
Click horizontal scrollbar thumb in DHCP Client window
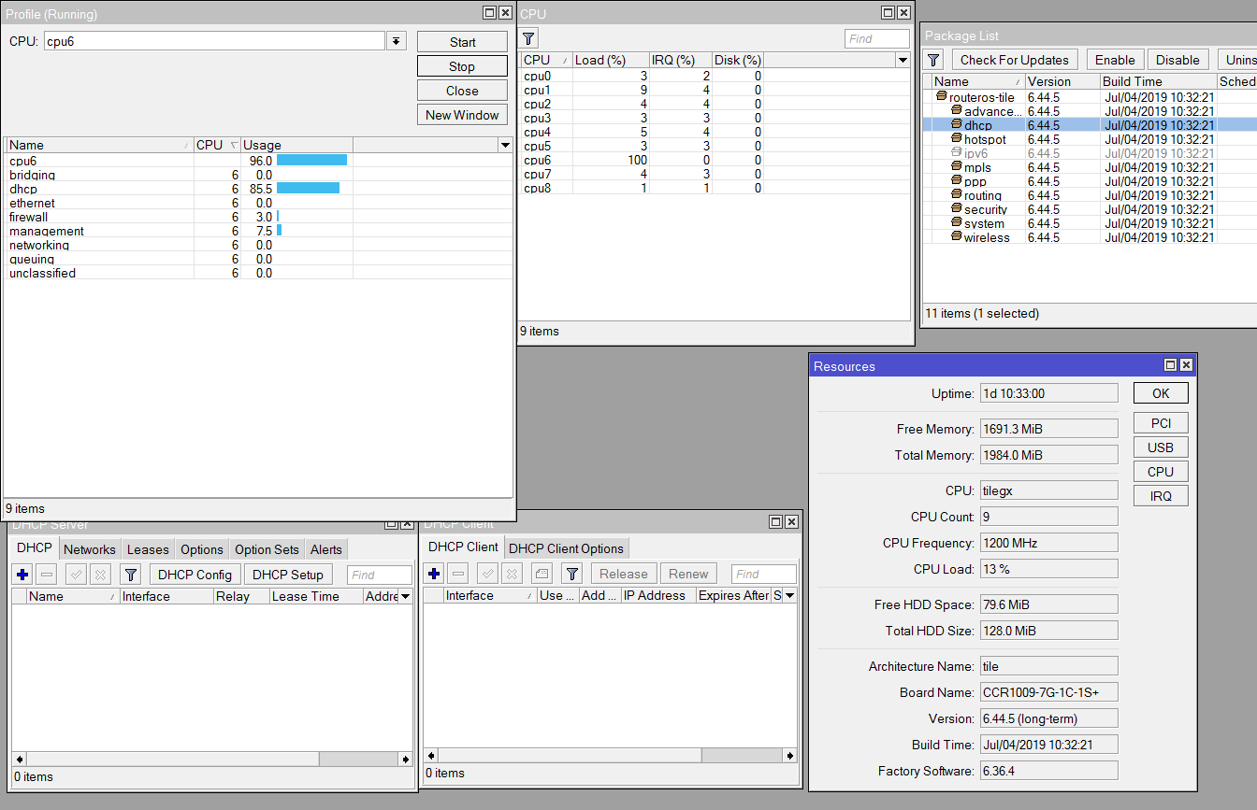pyautogui.click(x=570, y=756)
